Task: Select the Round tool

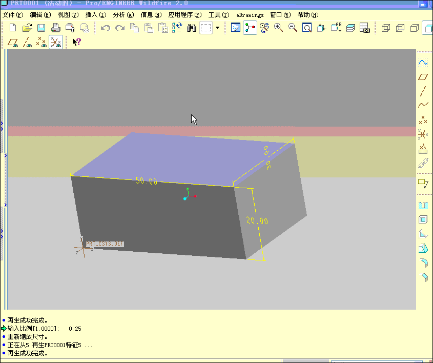Action: coord(423,263)
